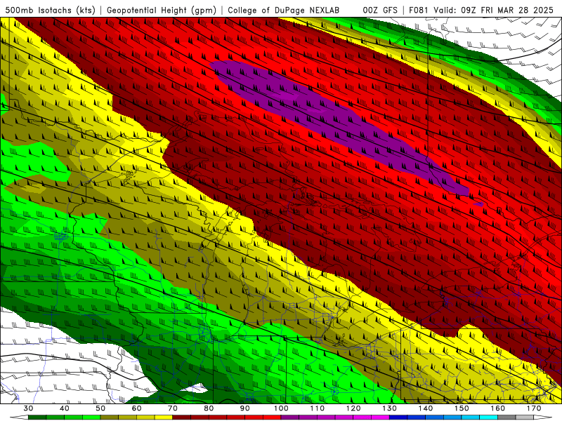Click the dark green swatch below 30

click(37, 417)
